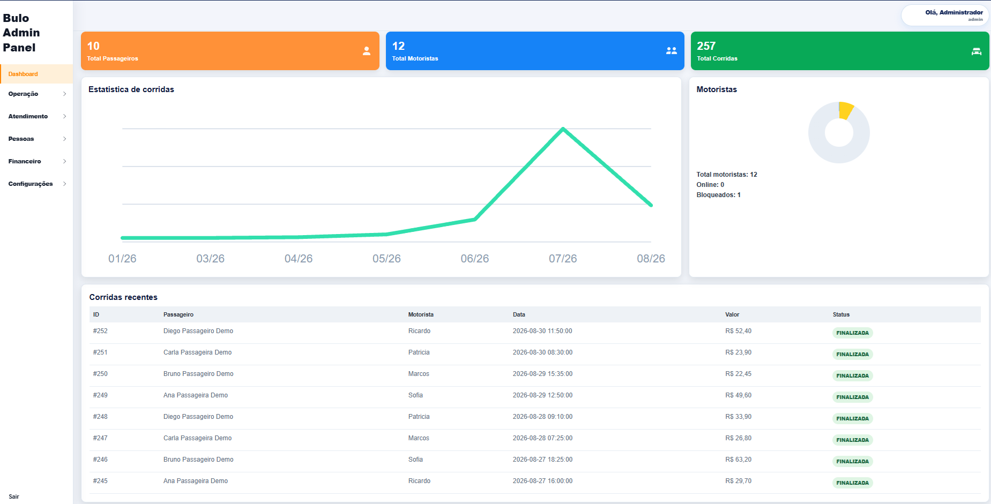
Task: Click value R$ 63,20
Action: pyautogui.click(x=738, y=460)
